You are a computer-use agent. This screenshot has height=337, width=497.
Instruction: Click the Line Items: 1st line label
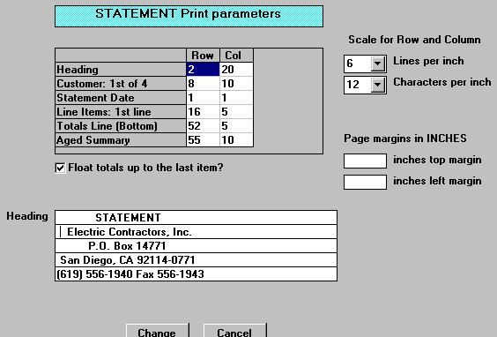coord(121,112)
